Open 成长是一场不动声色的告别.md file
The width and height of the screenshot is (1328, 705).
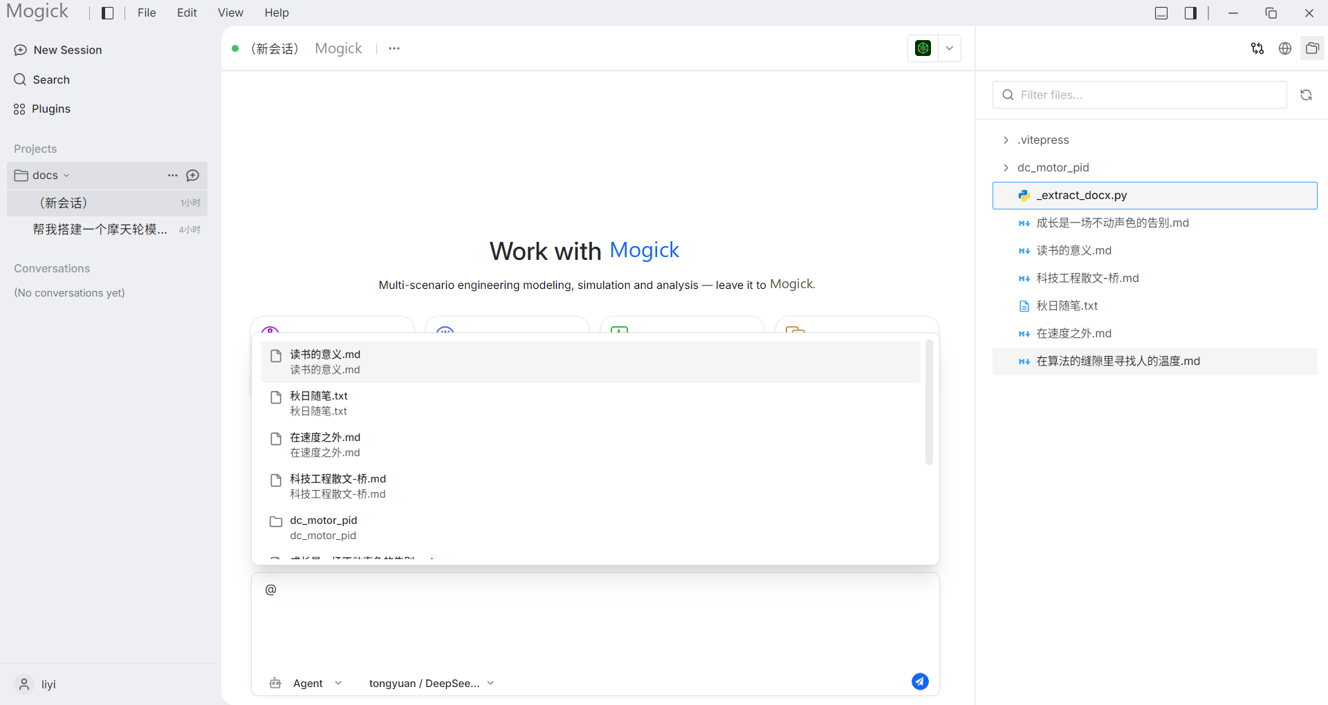pos(1155,223)
